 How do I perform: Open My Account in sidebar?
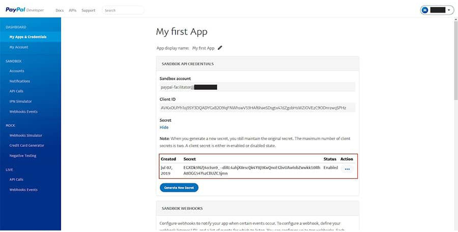pyautogui.click(x=19, y=47)
